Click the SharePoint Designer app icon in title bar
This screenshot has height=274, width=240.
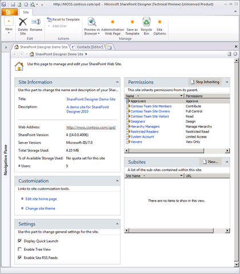3,4
